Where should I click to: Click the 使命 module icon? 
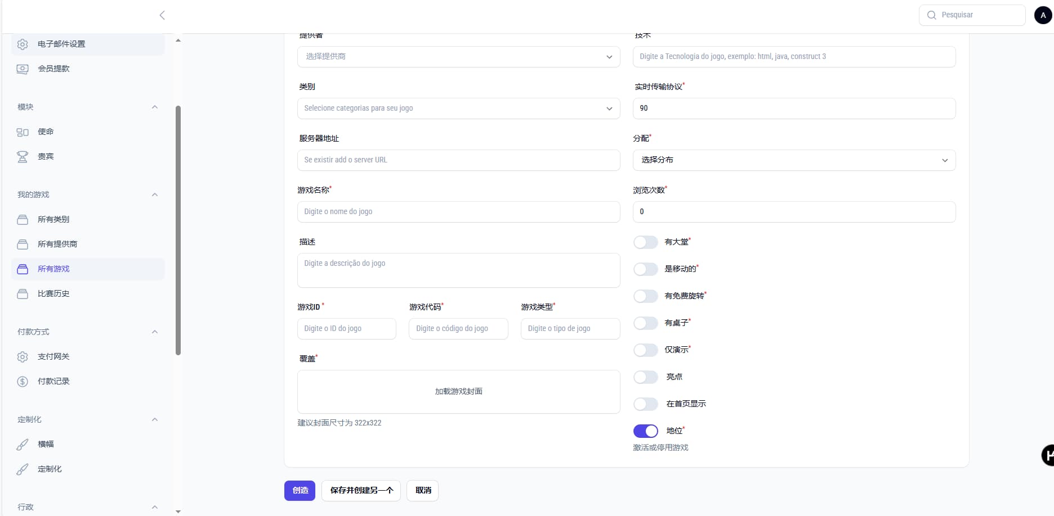click(23, 132)
